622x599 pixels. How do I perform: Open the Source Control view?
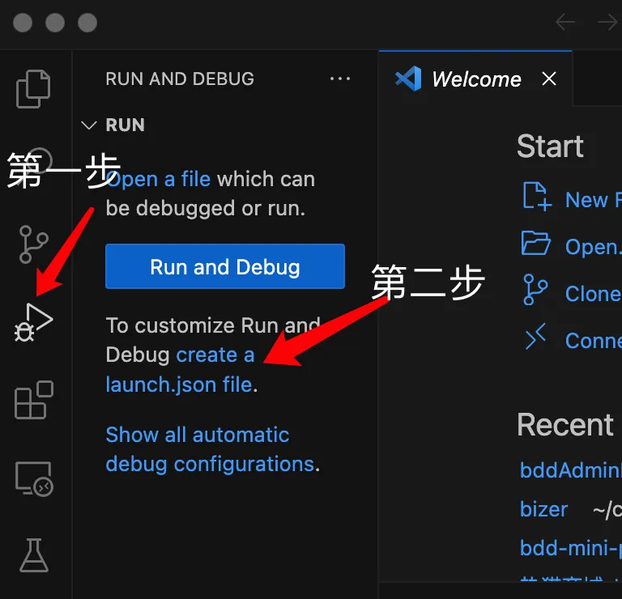[34, 244]
